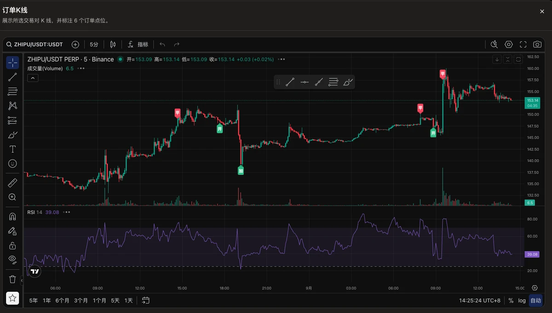Open the RSI 14 more options dots
The width and height of the screenshot is (552, 313).
67,212
